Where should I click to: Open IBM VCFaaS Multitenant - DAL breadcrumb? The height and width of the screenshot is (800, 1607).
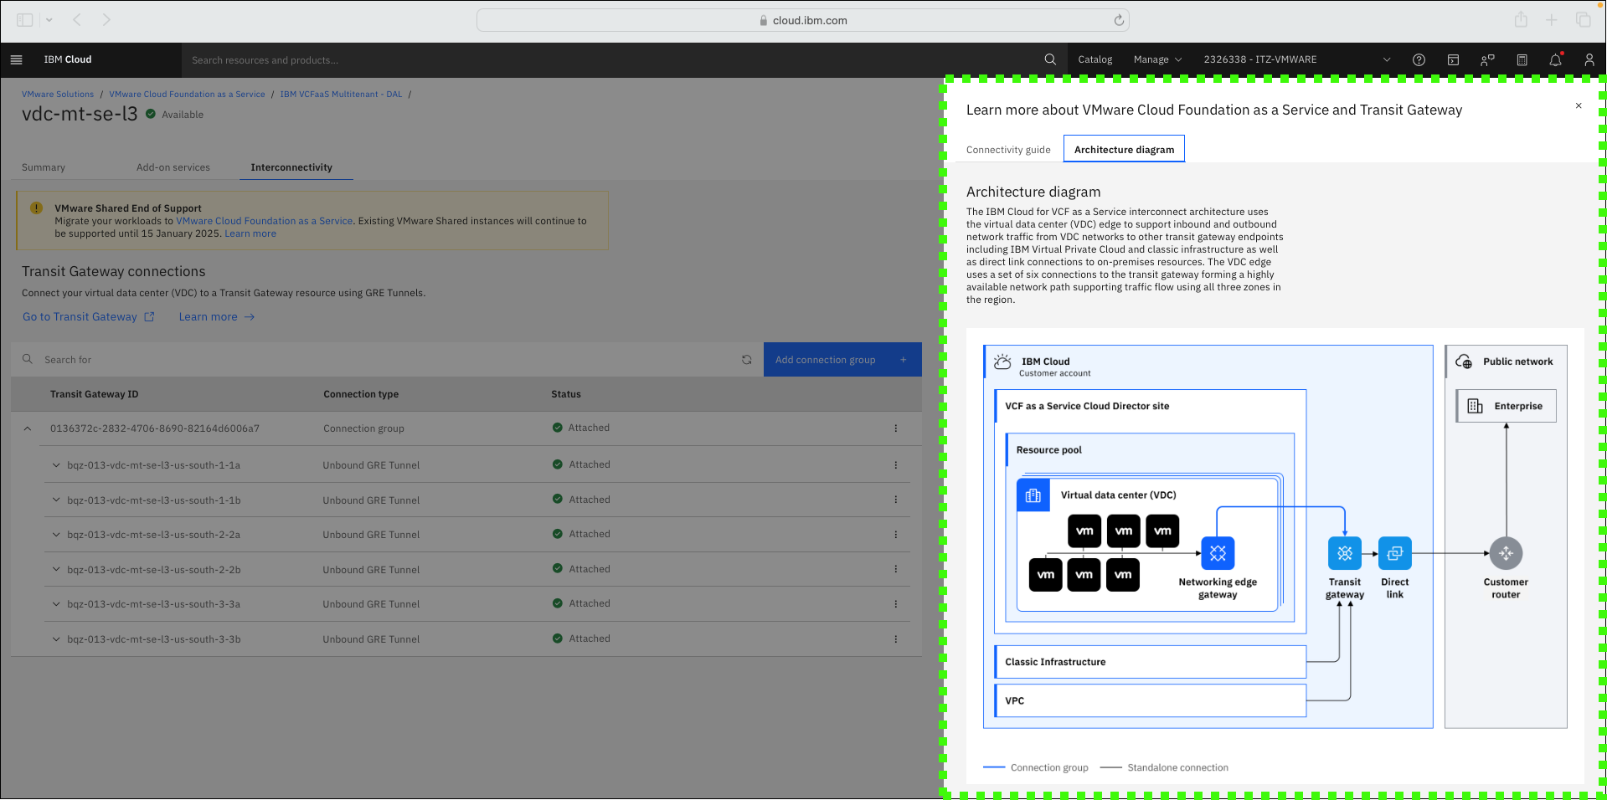pos(341,95)
